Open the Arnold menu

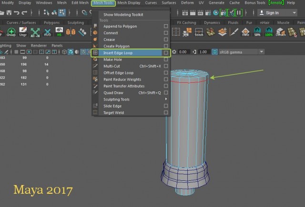click(x=276, y=3)
